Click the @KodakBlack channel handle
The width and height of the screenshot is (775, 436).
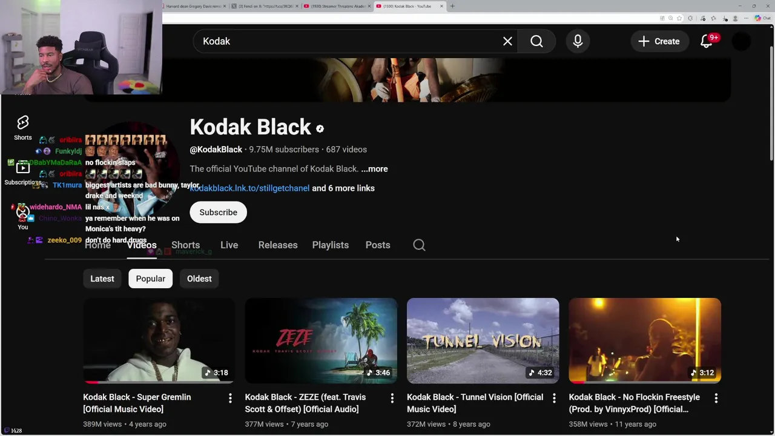point(216,150)
